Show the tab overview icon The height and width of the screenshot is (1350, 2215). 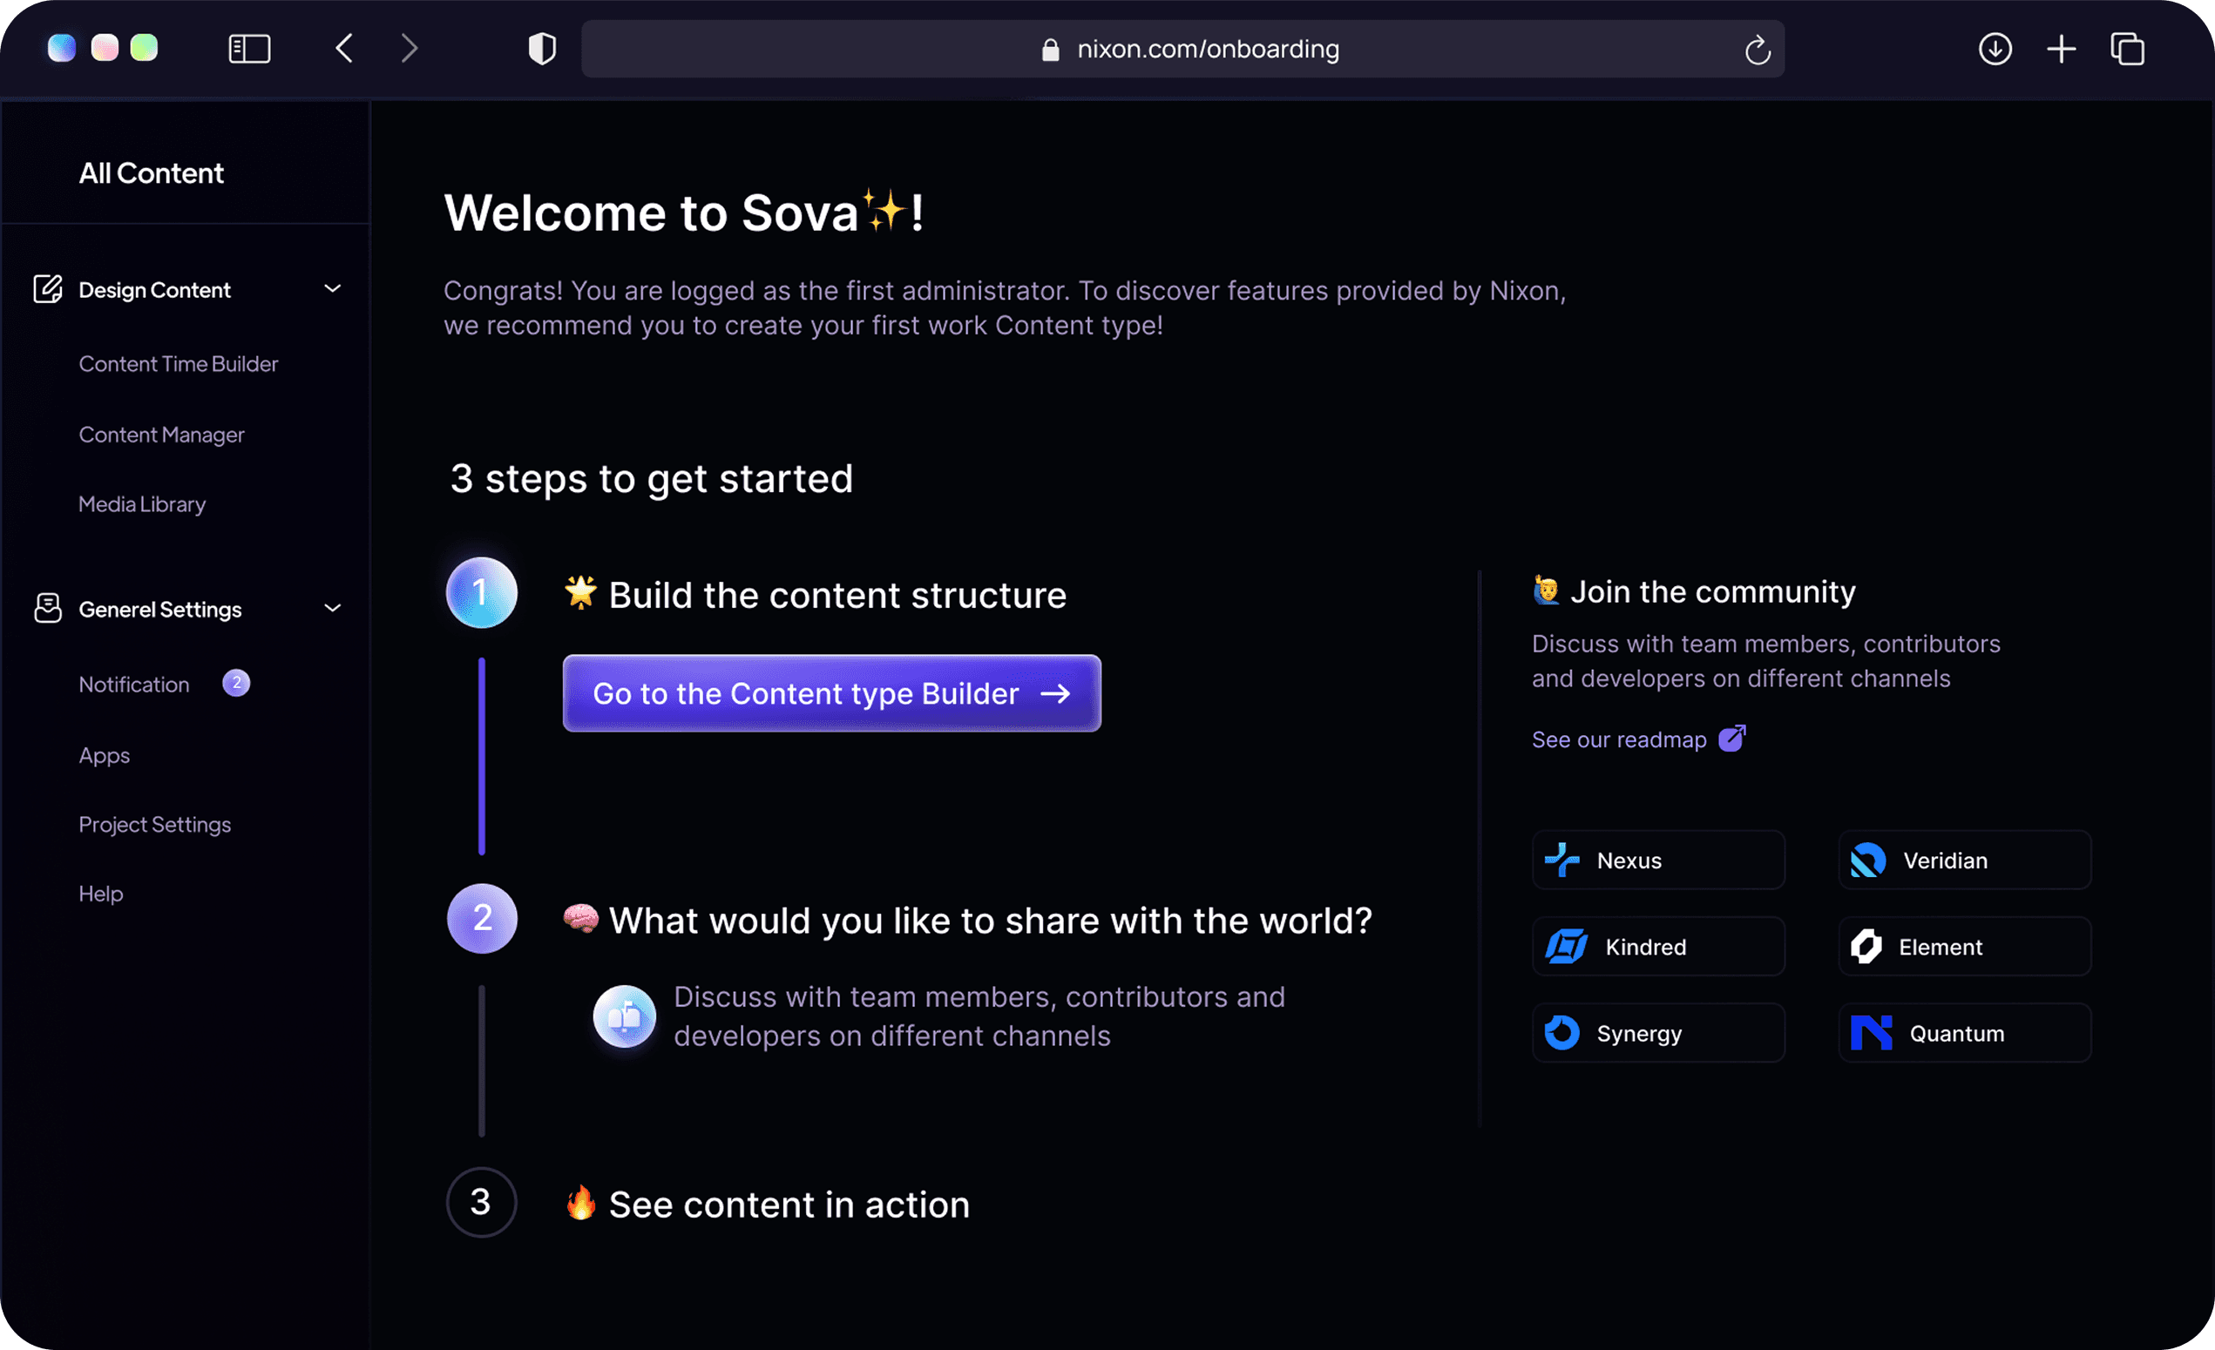point(2128,49)
